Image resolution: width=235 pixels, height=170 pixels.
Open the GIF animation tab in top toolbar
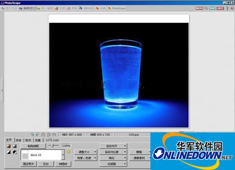(86, 8)
